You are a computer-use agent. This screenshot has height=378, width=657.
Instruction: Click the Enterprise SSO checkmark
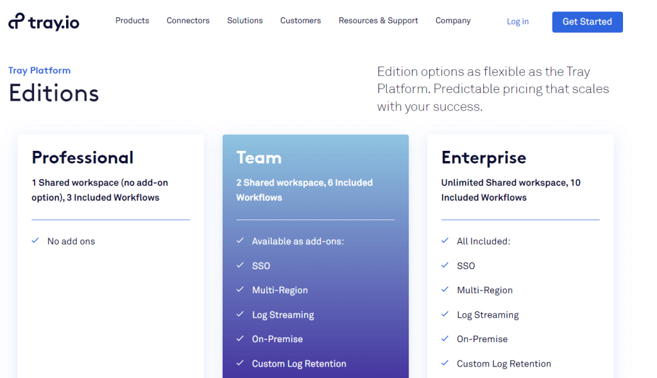445,265
